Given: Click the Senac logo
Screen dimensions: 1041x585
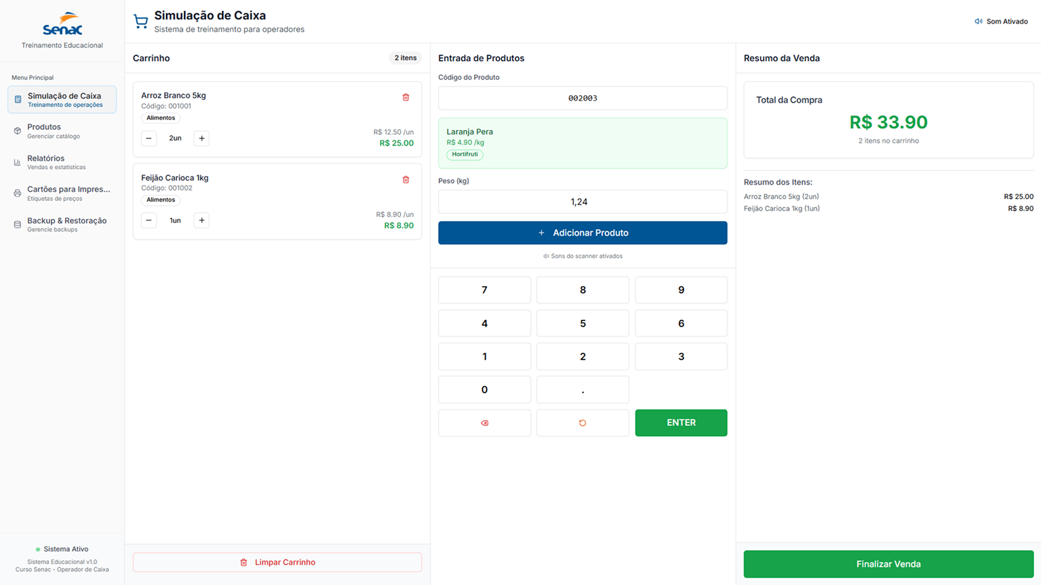Looking at the screenshot, I should pyautogui.click(x=62, y=24).
